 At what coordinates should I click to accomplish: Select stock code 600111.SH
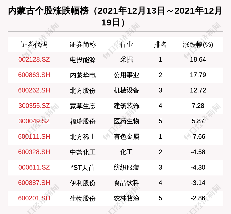point(34,137)
